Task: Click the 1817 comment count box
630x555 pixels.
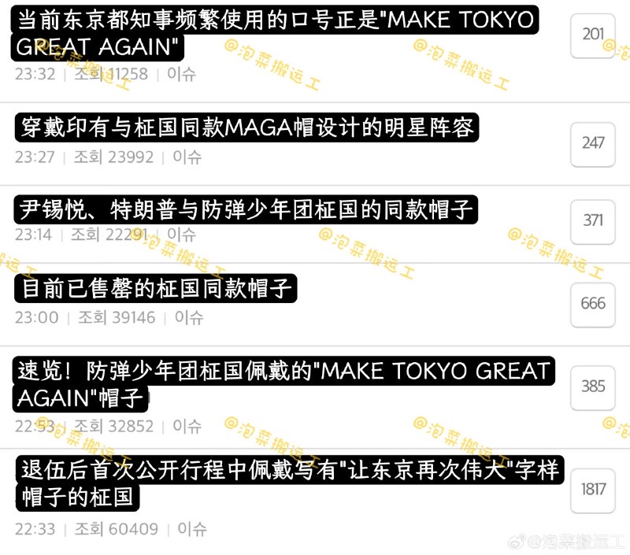Action: click(593, 490)
